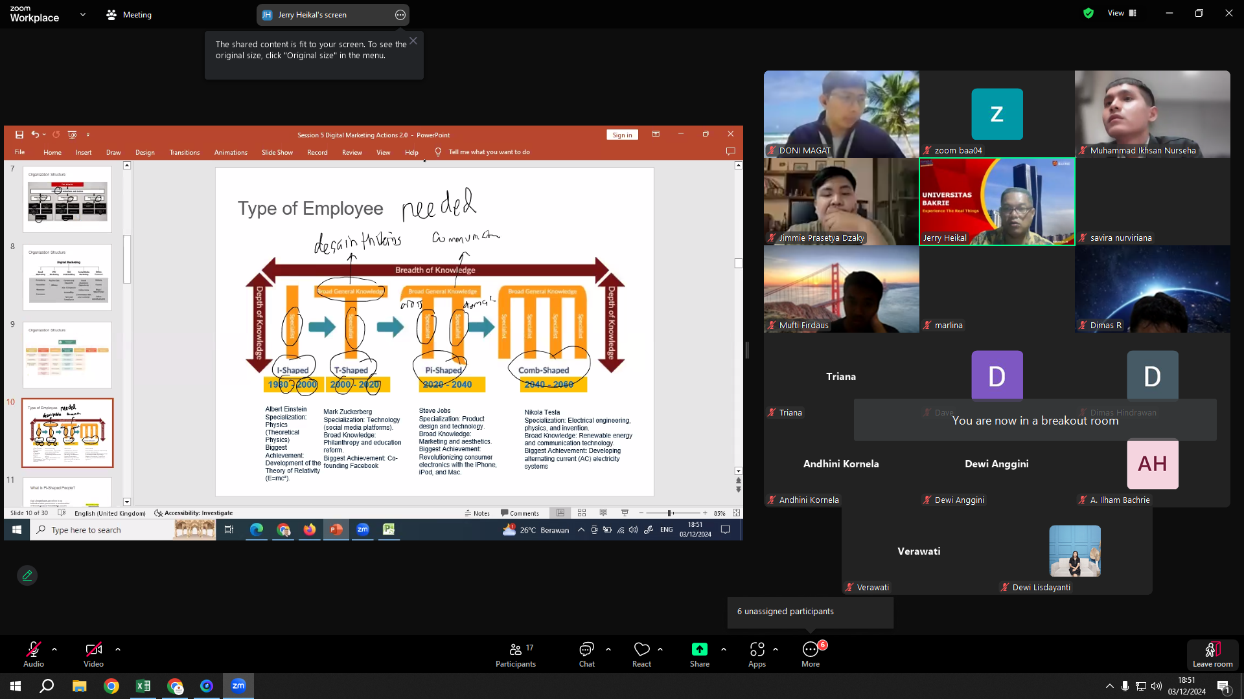Leave the breakout room
The image size is (1244, 699).
[1212, 655]
